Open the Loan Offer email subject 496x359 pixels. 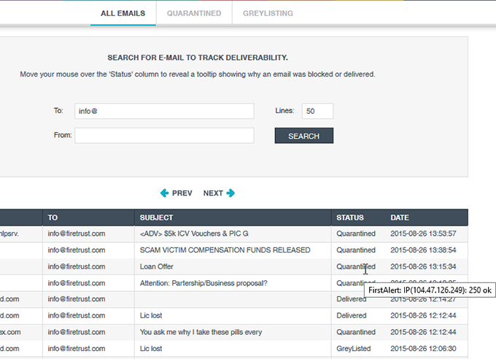point(157,266)
